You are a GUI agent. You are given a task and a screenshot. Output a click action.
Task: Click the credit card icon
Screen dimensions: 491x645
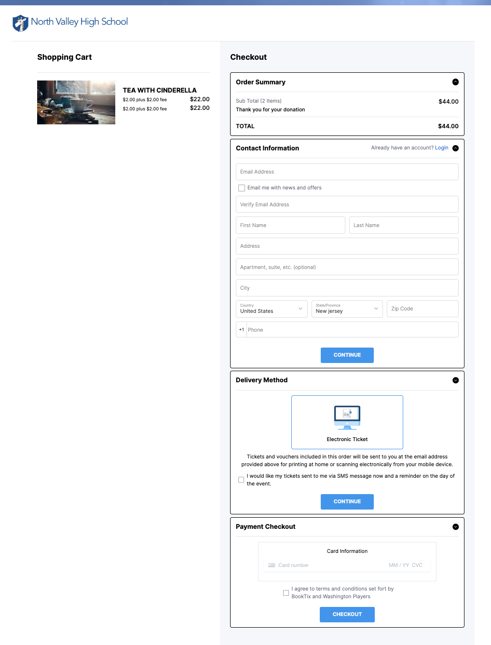[x=272, y=565]
